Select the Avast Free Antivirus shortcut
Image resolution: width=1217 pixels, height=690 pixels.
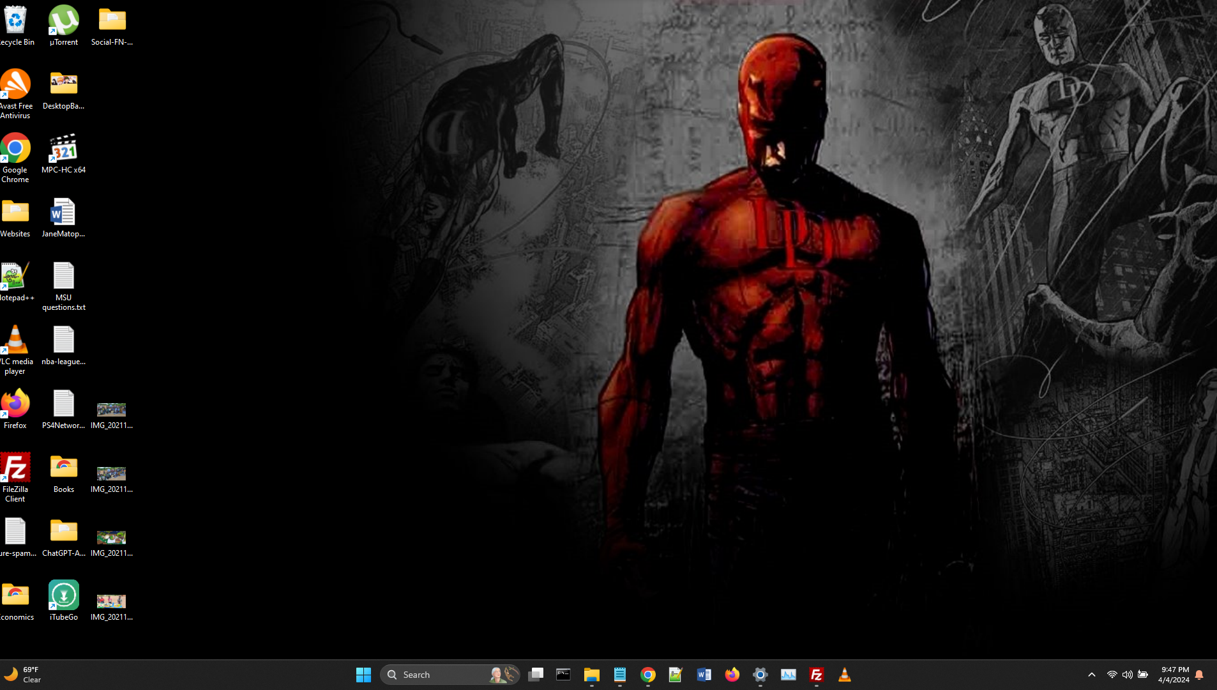pyautogui.click(x=15, y=94)
